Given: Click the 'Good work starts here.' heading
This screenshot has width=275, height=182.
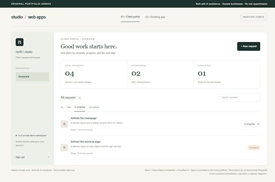Looking at the screenshot, I should pos(89,47).
